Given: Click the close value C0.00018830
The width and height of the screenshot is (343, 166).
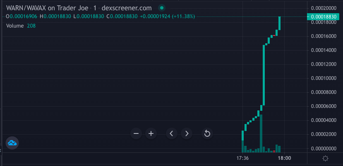Looking at the screenshot, I should pos(122,16).
